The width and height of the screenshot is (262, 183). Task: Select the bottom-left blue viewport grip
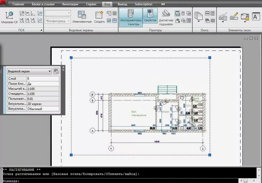click(x=71, y=155)
